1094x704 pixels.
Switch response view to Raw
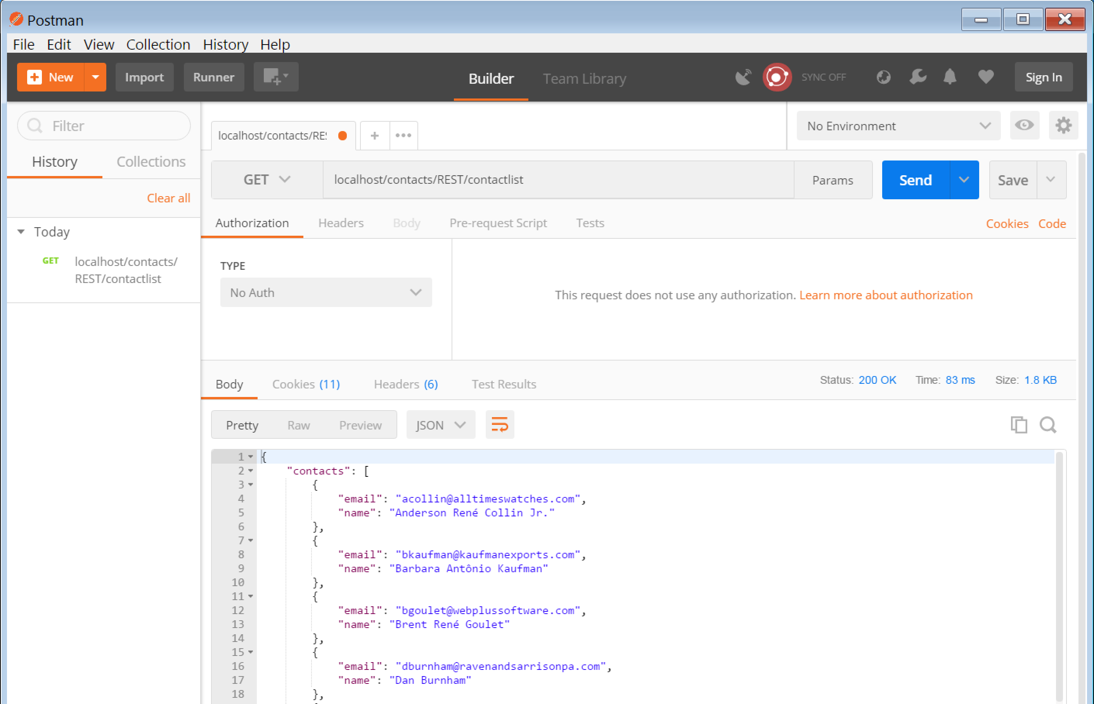[x=298, y=426]
